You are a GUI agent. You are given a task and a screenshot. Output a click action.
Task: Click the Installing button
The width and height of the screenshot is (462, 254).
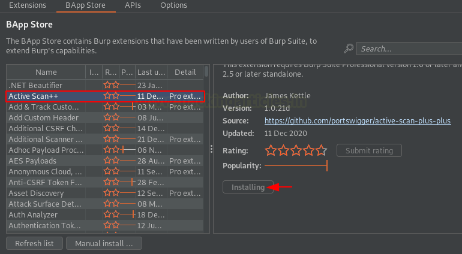click(248, 187)
